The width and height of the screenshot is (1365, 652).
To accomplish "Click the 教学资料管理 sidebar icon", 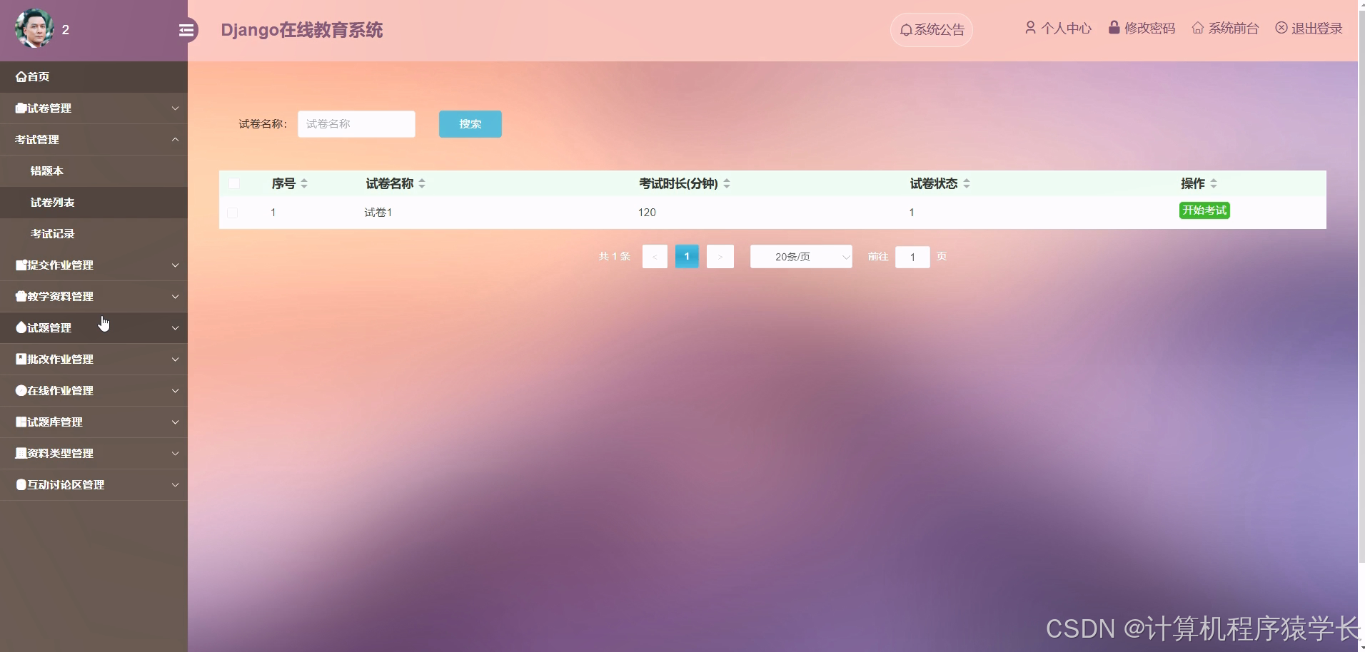I will point(20,296).
